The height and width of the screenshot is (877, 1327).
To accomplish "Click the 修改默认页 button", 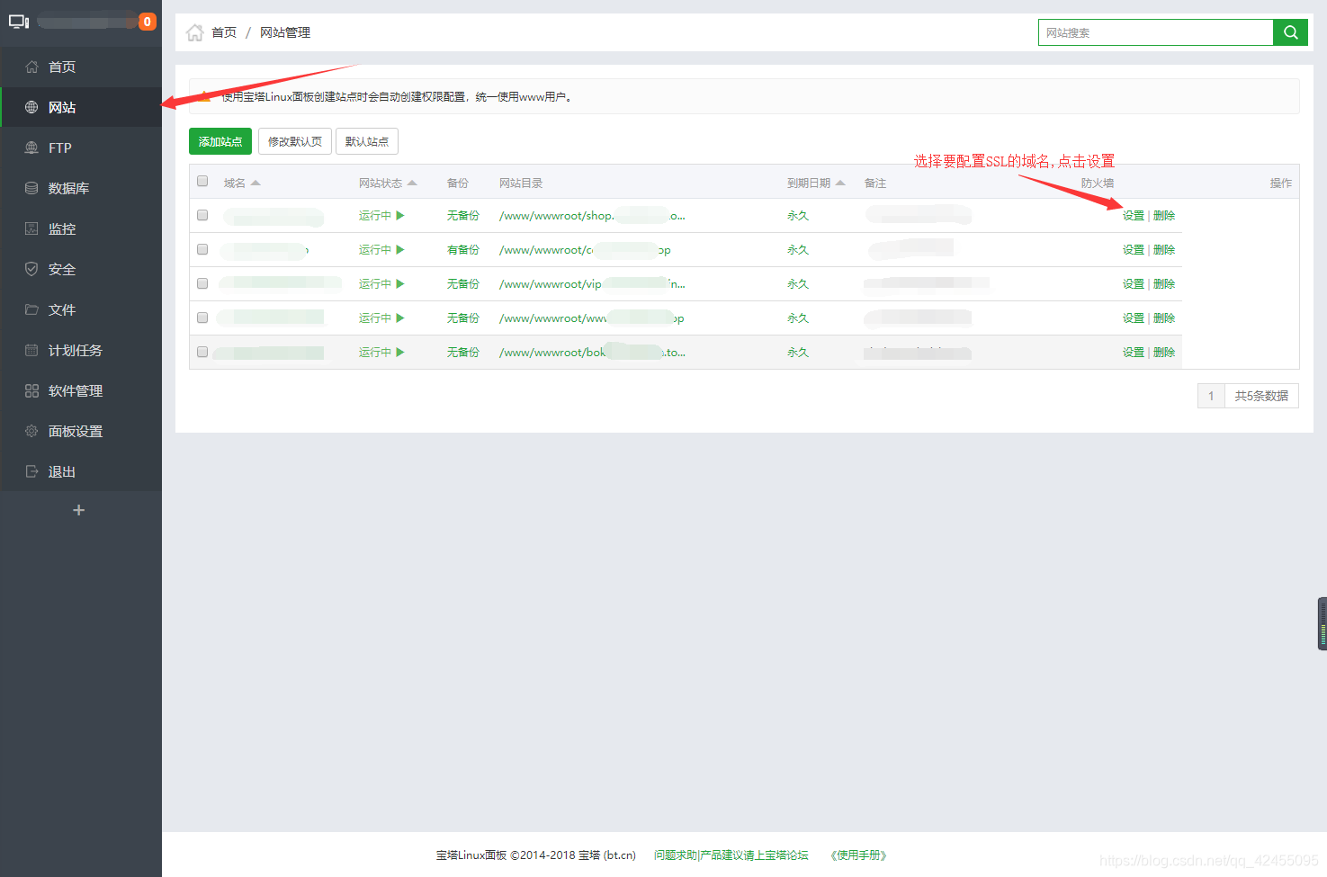I will [295, 141].
